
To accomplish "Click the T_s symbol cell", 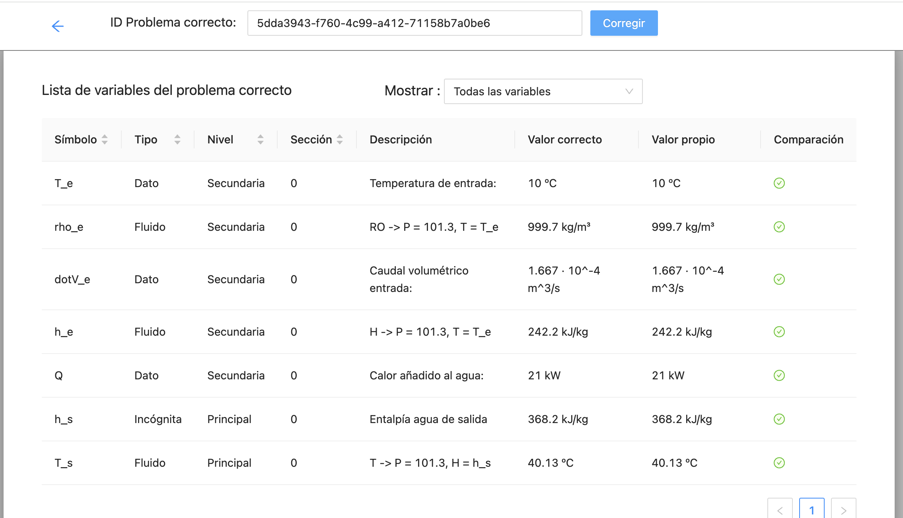I will click(x=64, y=463).
